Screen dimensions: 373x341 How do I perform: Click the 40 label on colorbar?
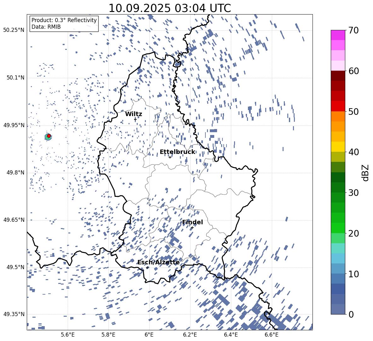(x=354, y=152)
